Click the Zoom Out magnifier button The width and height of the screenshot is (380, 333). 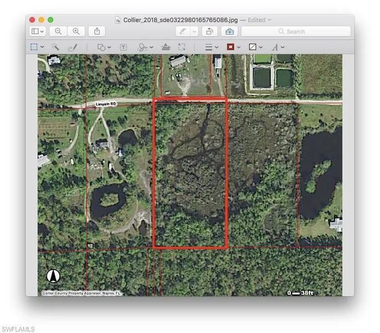tap(58, 32)
